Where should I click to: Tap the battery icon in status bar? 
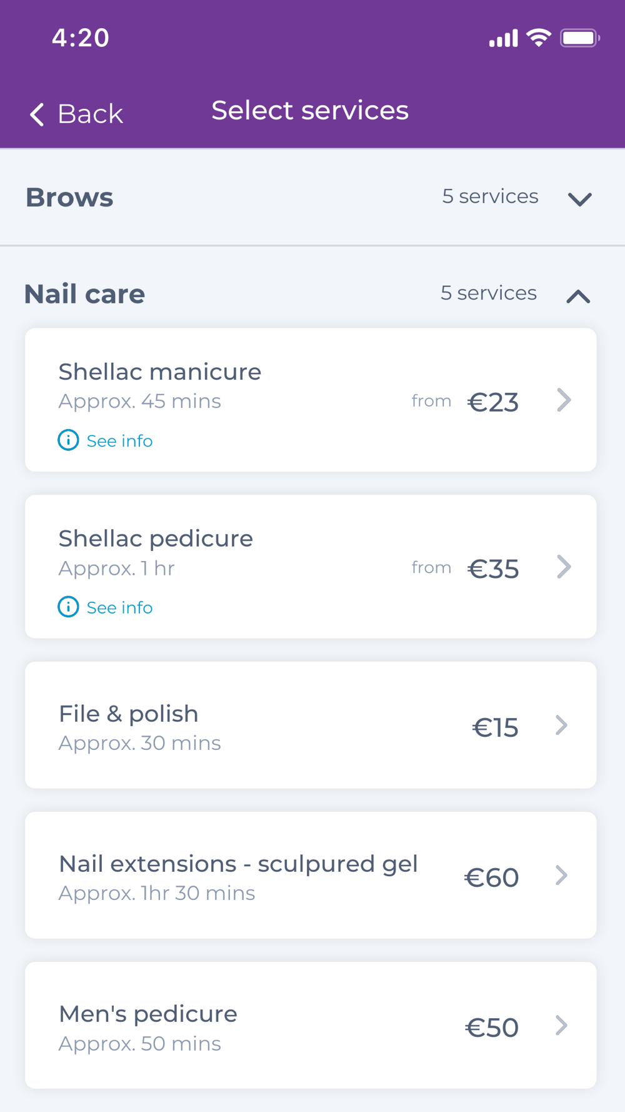click(579, 38)
